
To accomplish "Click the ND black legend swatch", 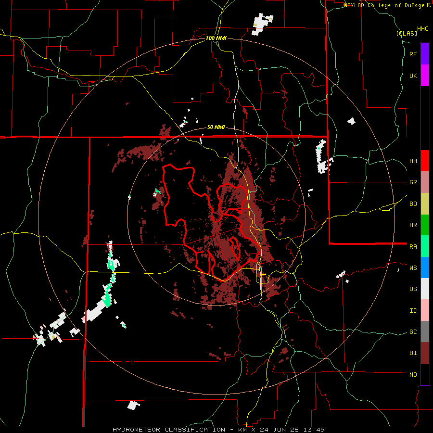I will tap(425, 374).
